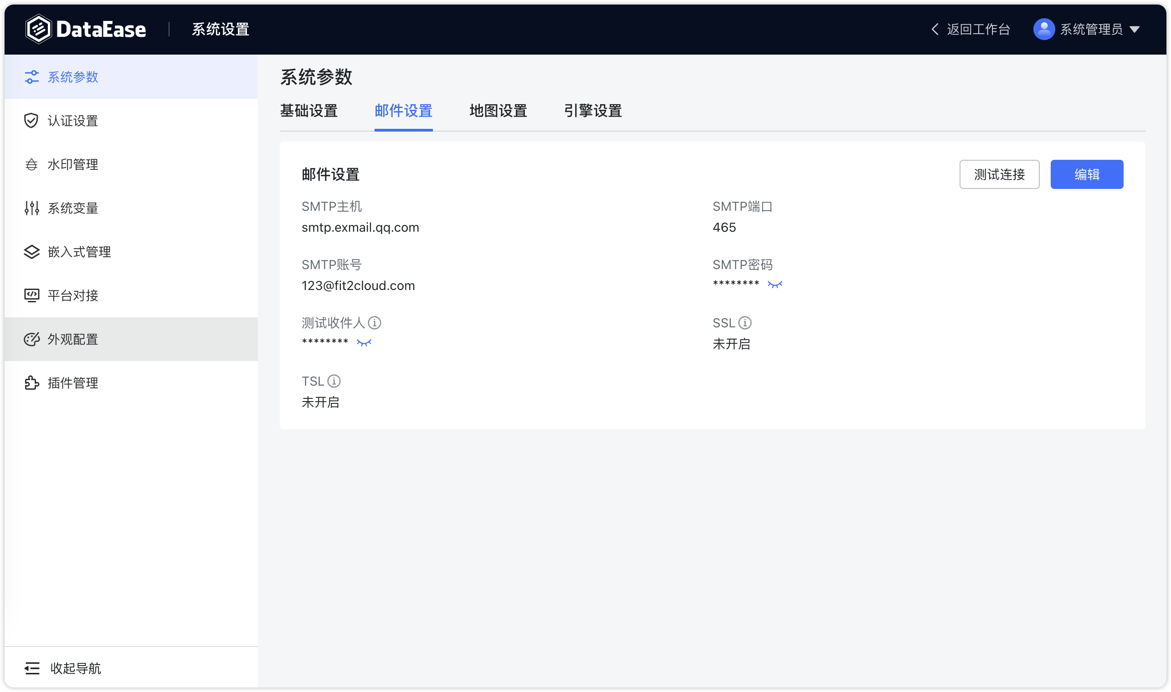This screenshot has height=692, width=1171.
Task: Click the SMTP主机 label
Action: 331,206
